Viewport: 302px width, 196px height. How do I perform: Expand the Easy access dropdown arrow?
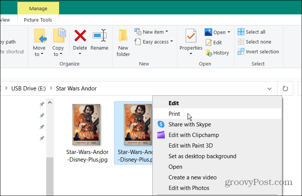click(171, 41)
